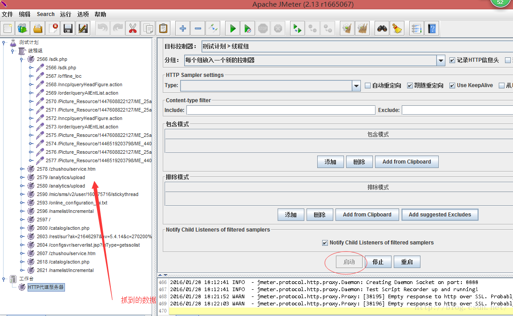Screen dimensions: 513x316
Task: Select 2597 / controller in tree
Action: coord(44,220)
